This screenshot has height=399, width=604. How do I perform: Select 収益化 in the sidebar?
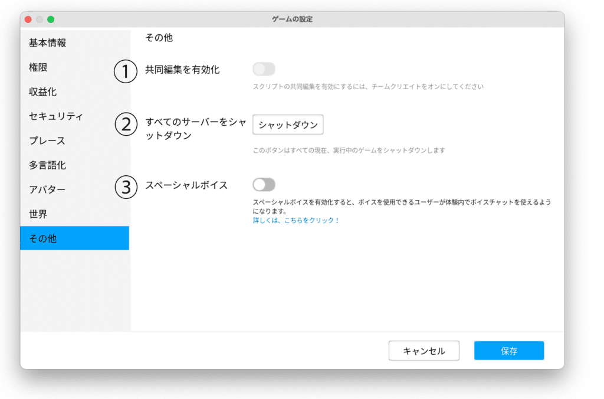[43, 92]
